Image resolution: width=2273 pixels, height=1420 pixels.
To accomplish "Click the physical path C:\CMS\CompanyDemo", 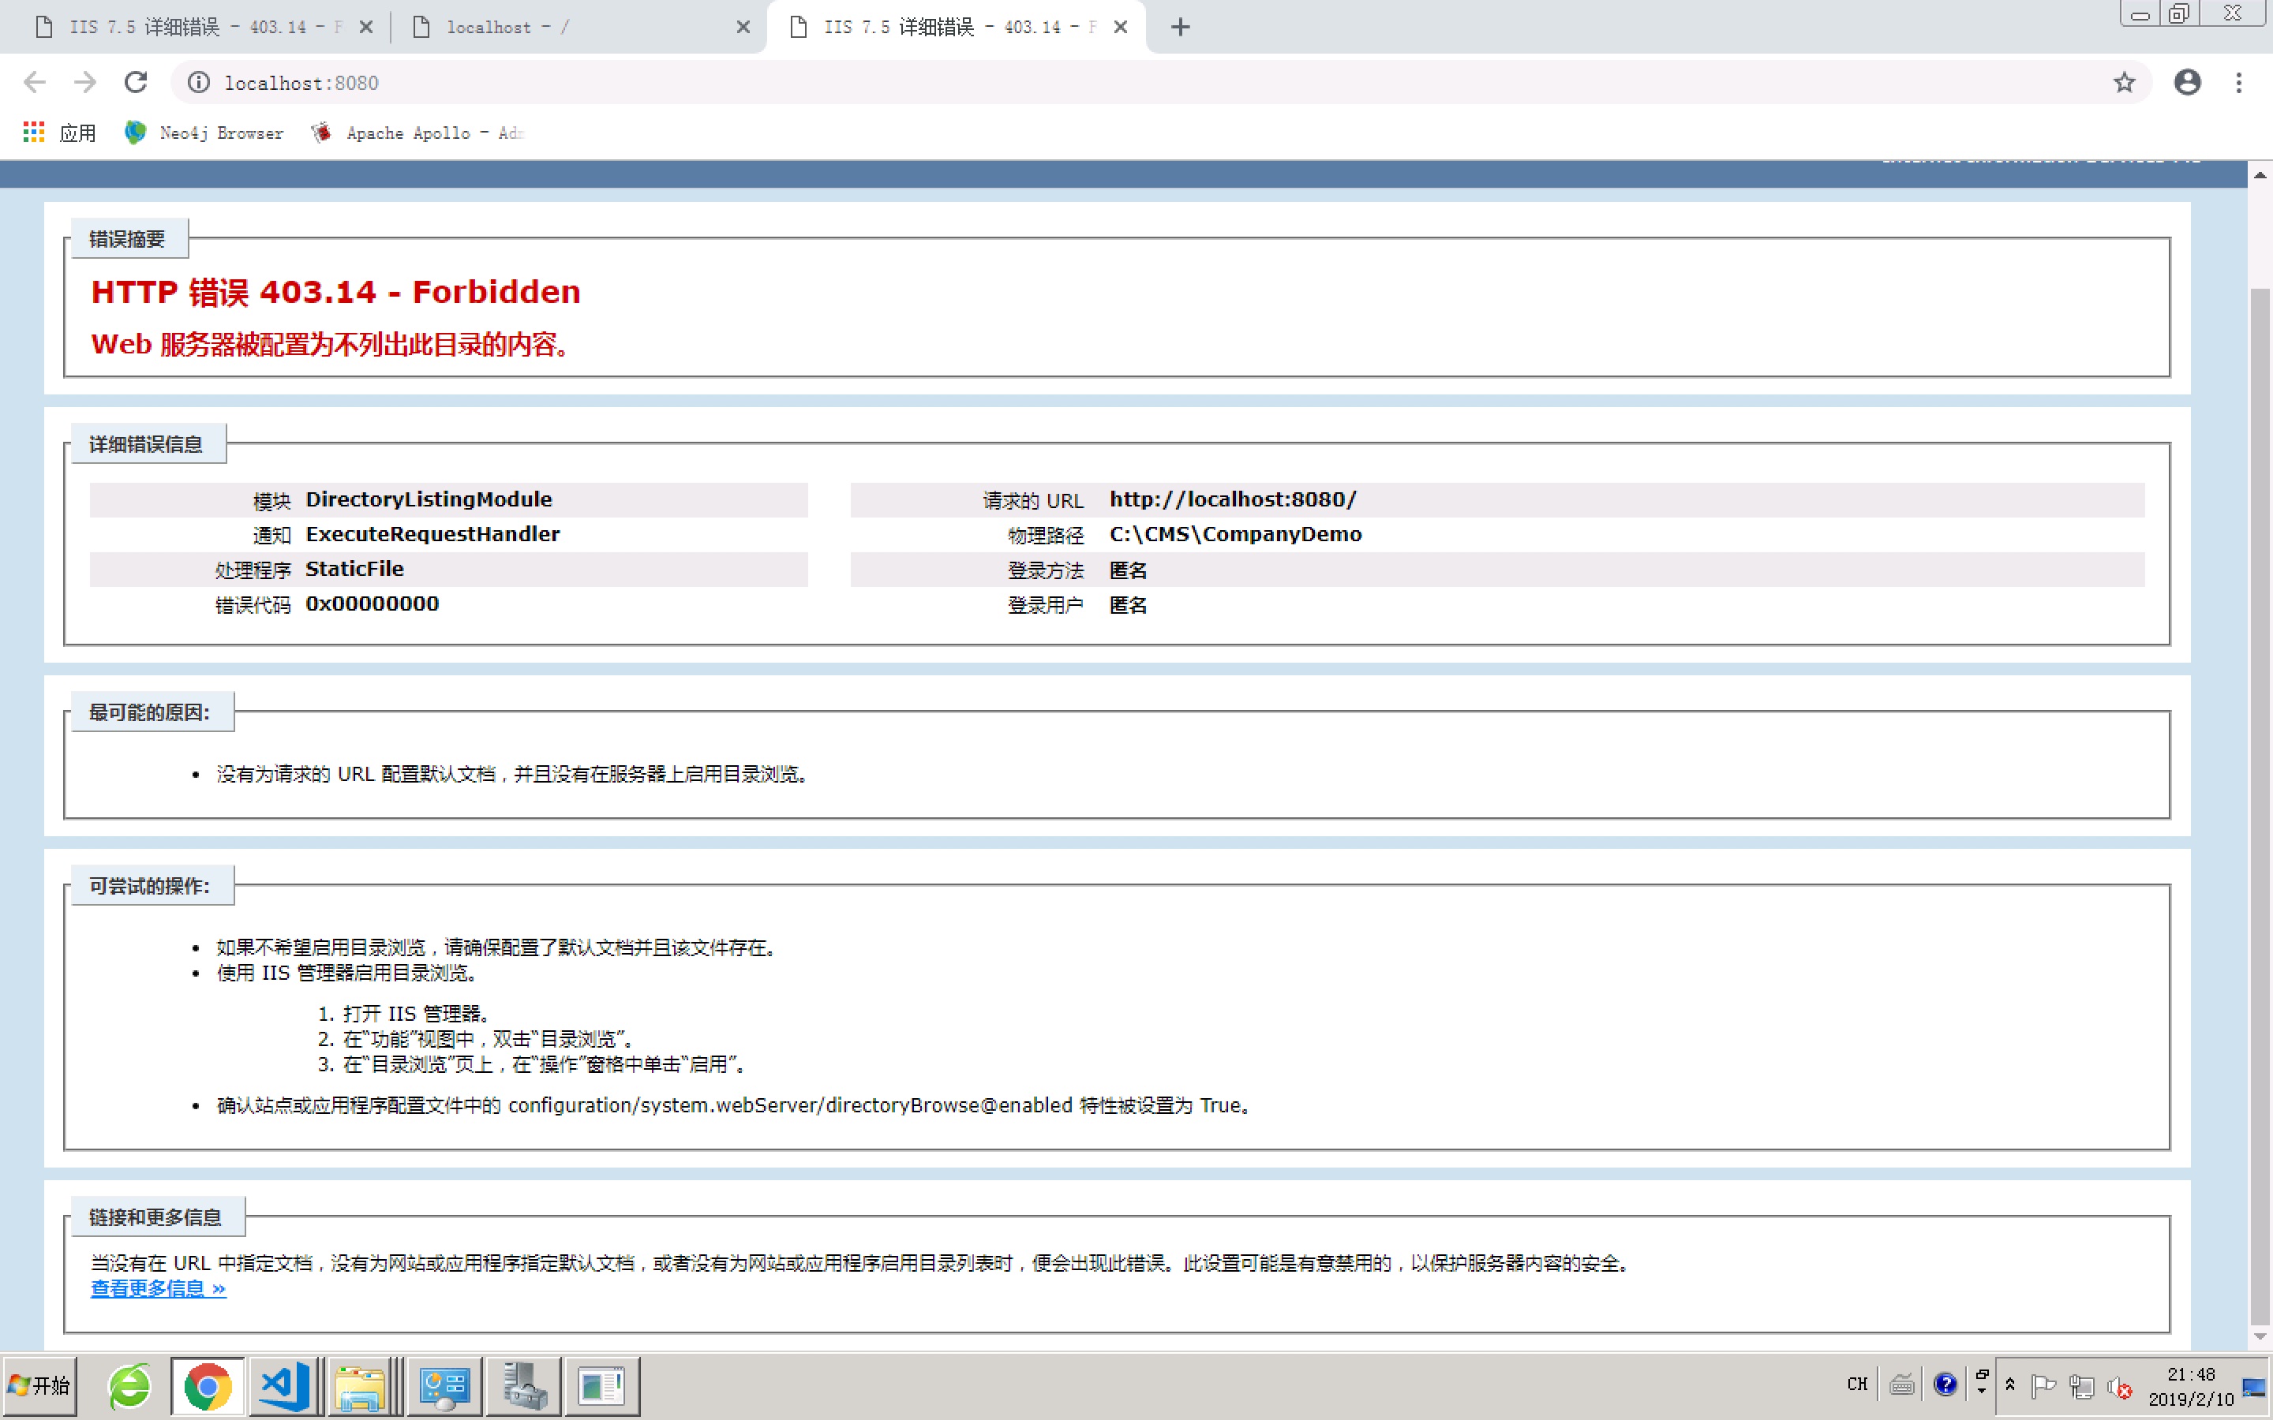I will (x=1235, y=534).
